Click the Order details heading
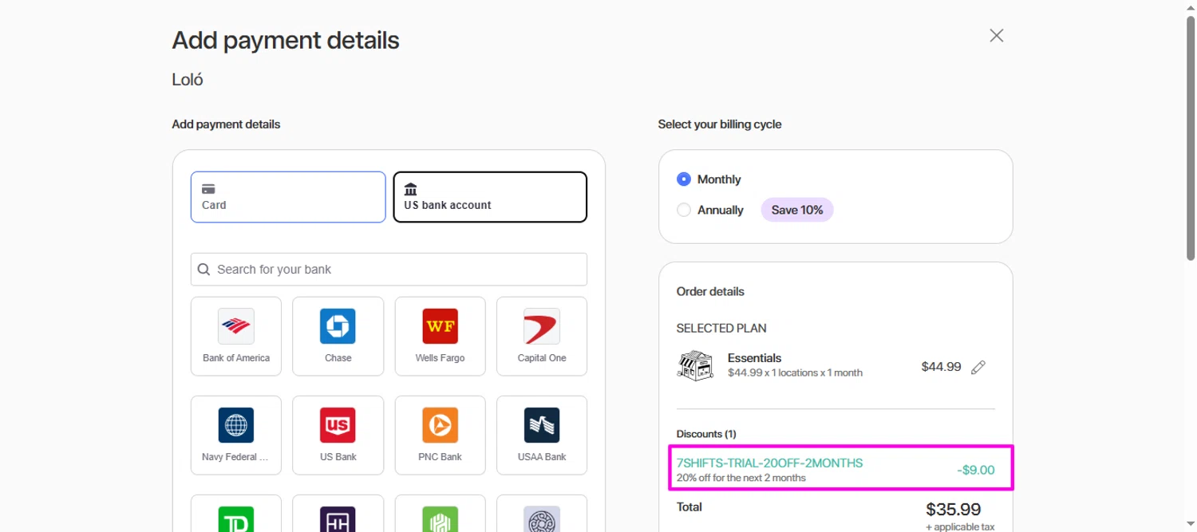1197x532 pixels. [710, 292]
